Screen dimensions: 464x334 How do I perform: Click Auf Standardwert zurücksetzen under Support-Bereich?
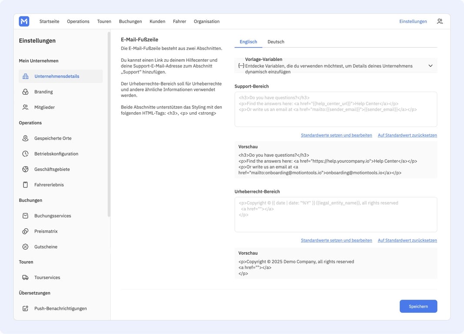[x=407, y=135]
